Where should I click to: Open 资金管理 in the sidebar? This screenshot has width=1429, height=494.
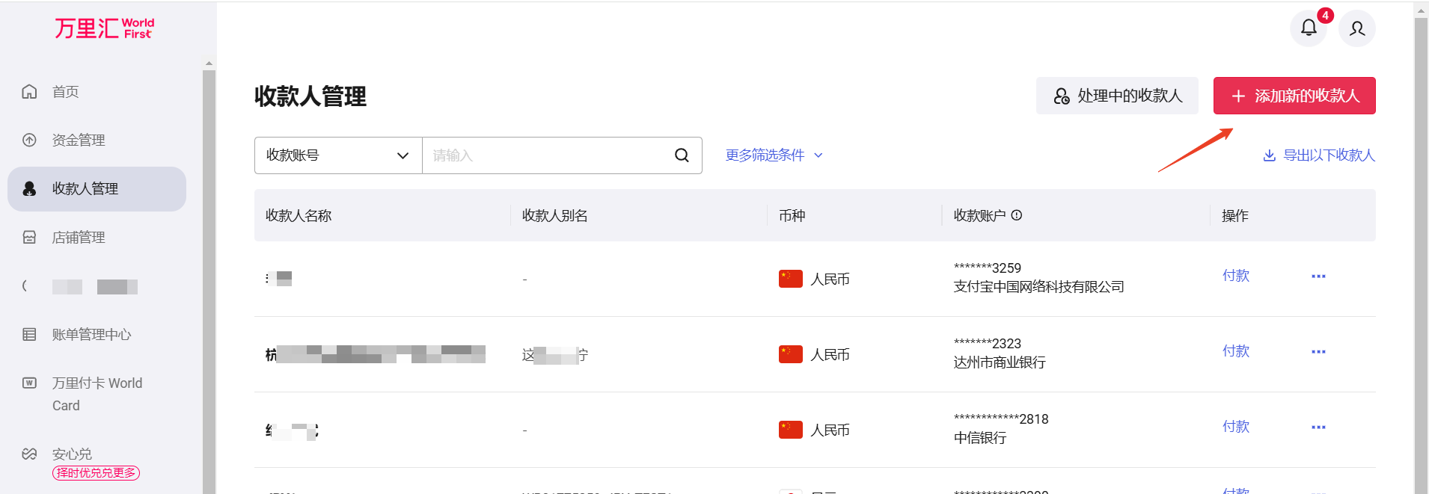(x=78, y=141)
